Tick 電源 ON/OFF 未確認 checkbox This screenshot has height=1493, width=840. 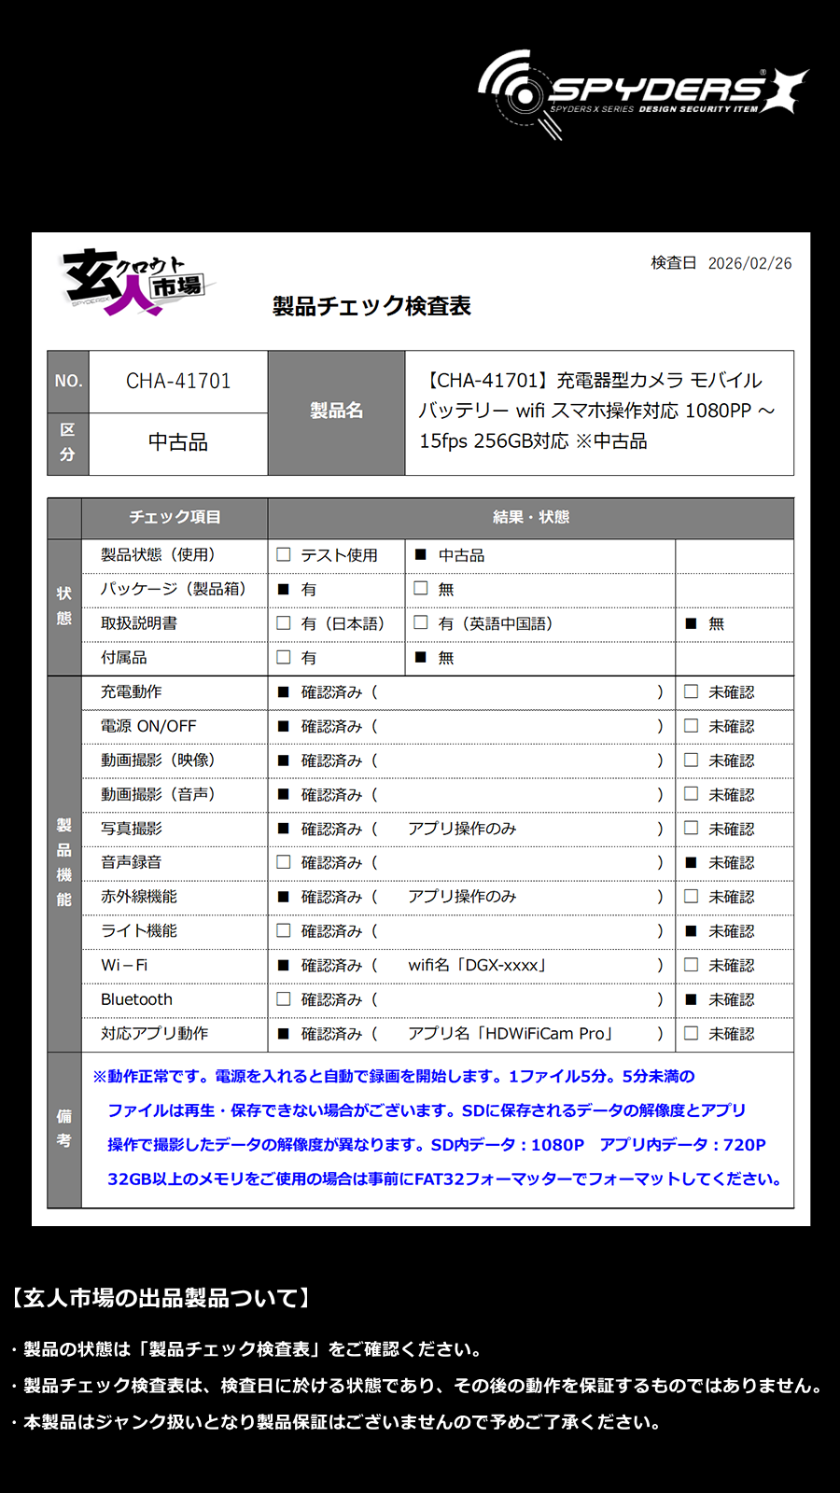[x=692, y=726]
